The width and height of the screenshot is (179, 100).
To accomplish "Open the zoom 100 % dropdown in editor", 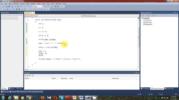I will (x=30, y=69).
